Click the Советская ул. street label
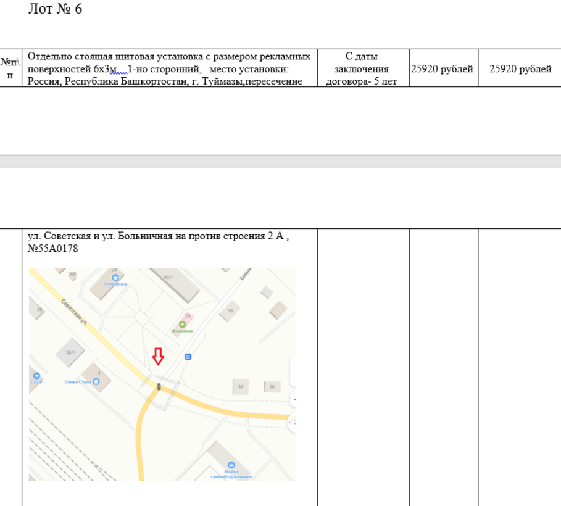 73,310
